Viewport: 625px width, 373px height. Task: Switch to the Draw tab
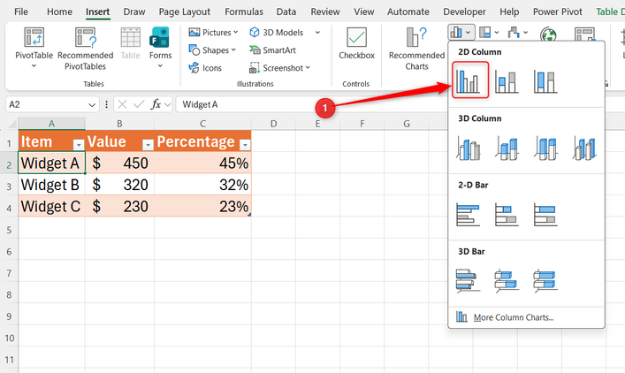134,12
